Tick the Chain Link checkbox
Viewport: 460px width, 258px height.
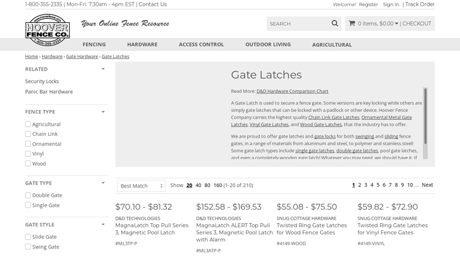pyautogui.click(x=28, y=134)
